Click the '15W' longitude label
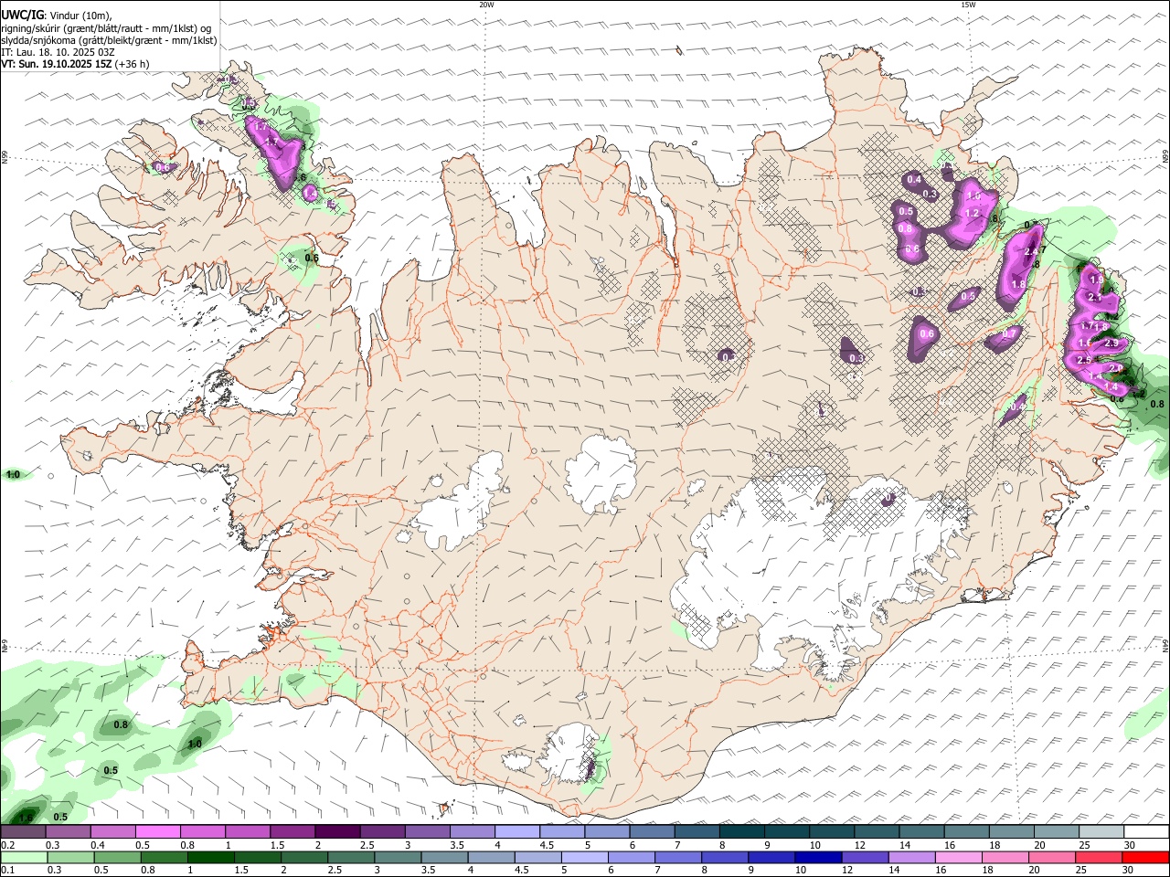 pos(968,5)
